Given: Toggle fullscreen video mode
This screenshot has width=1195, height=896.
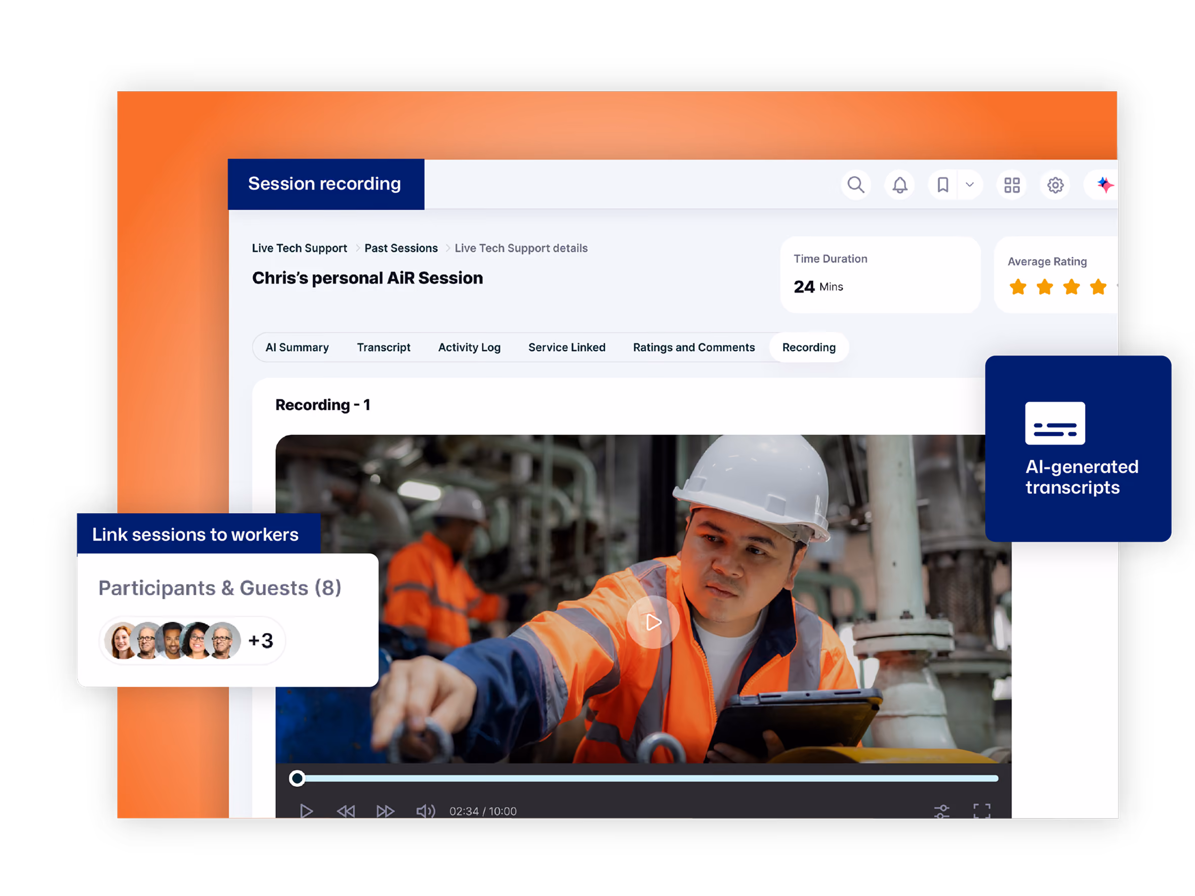Looking at the screenshot, I should click(x=982, y=810).
